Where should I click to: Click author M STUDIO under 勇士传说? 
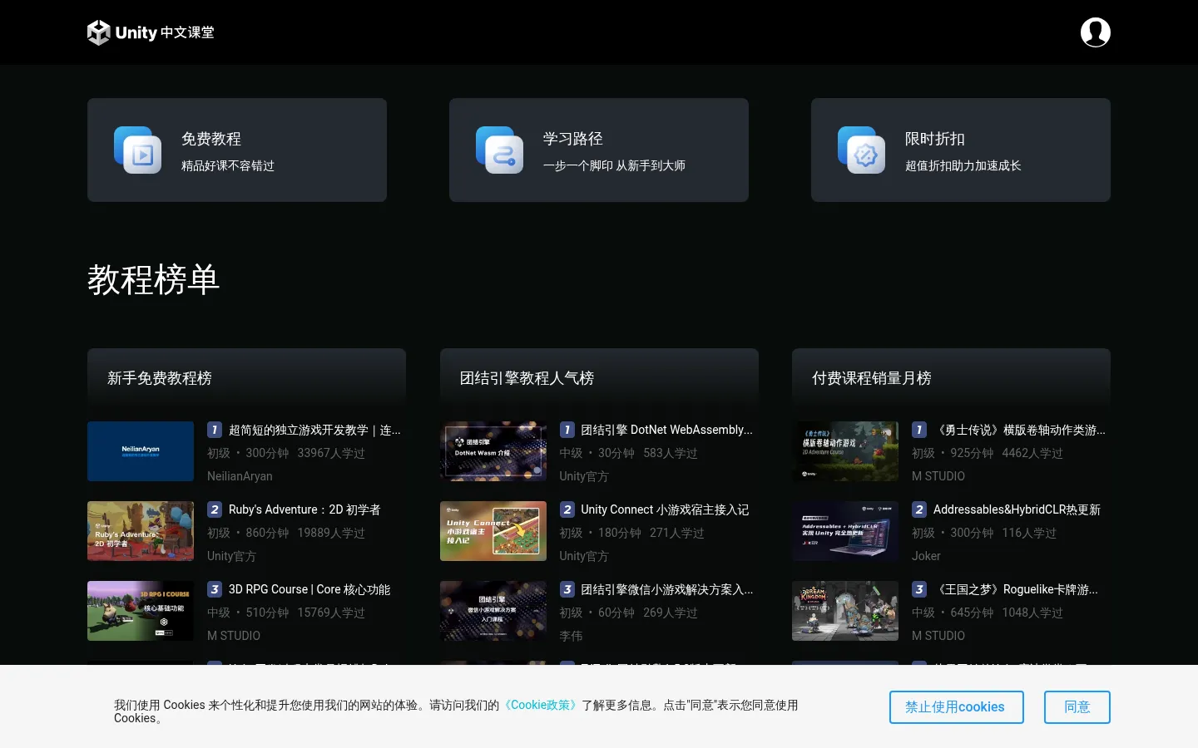click(938, 476)
